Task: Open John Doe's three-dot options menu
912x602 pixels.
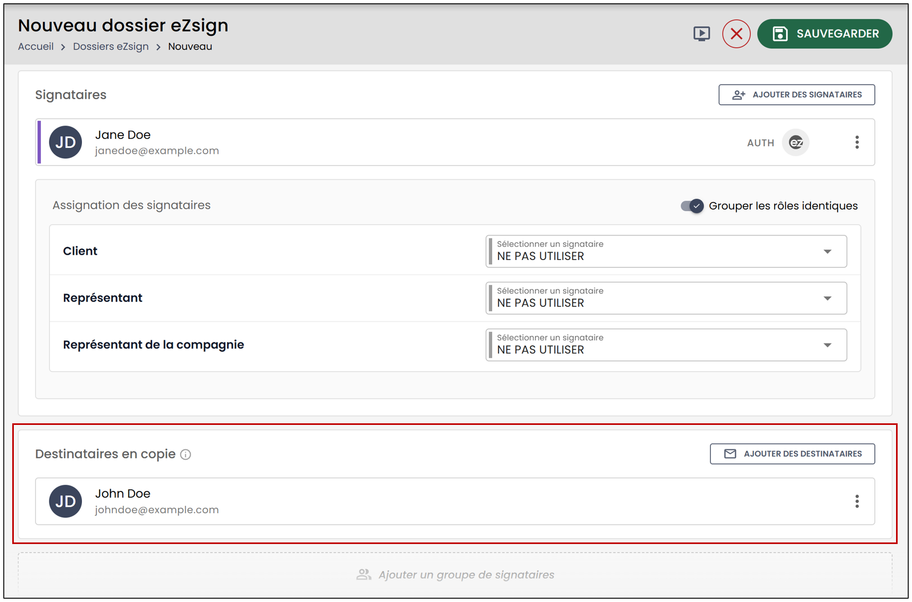Action: 857,501
